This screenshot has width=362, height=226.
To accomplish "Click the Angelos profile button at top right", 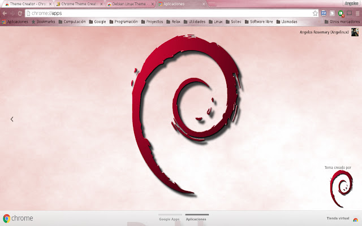I will (x=351, y=3).
